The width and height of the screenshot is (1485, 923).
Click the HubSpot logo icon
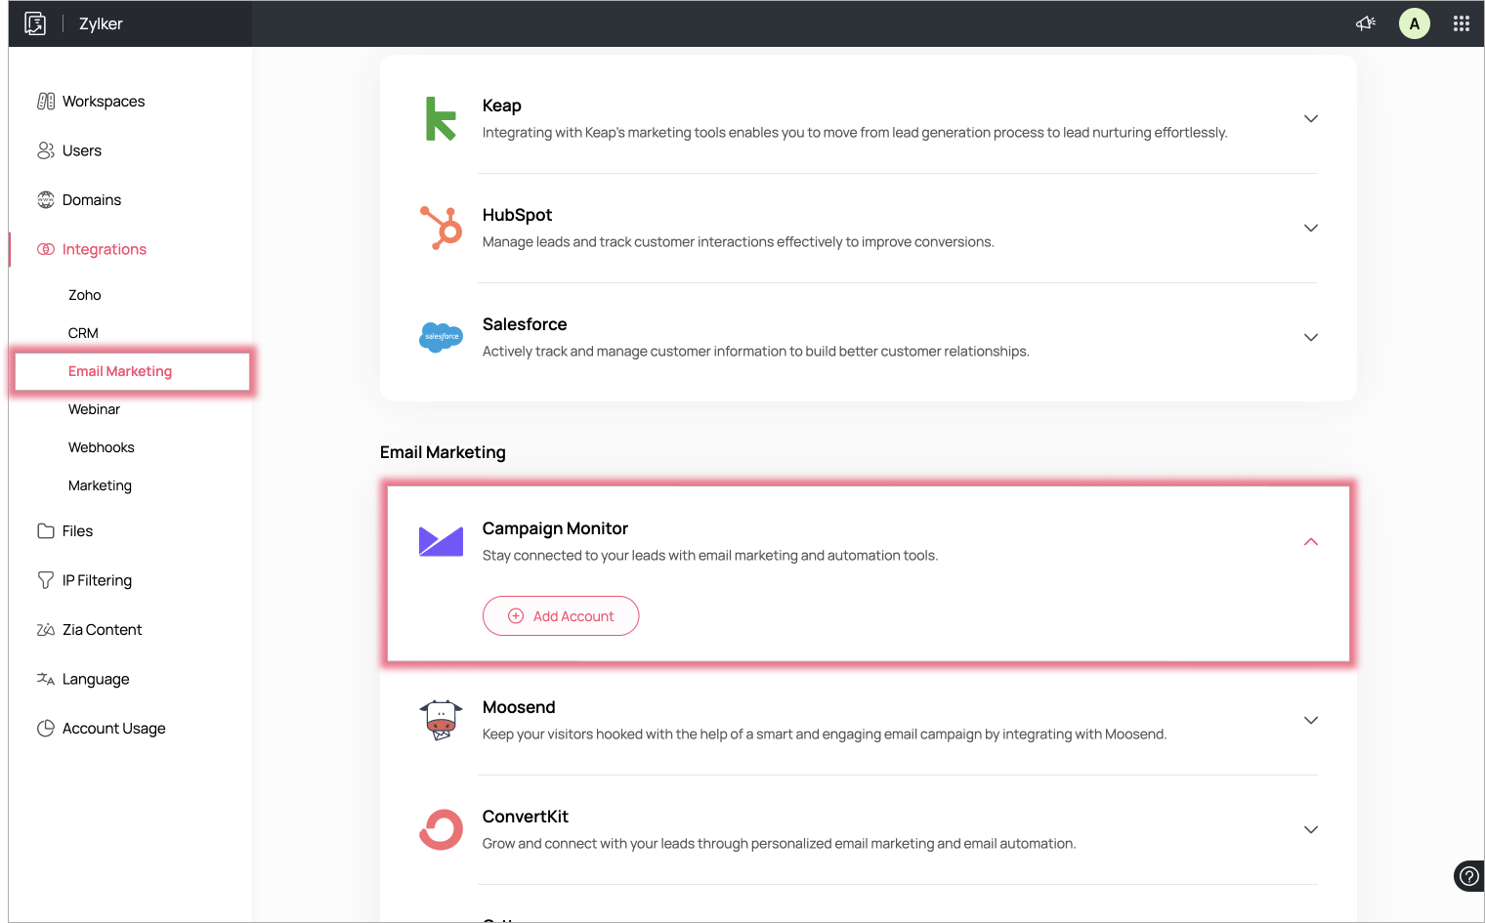coord(441,228)
